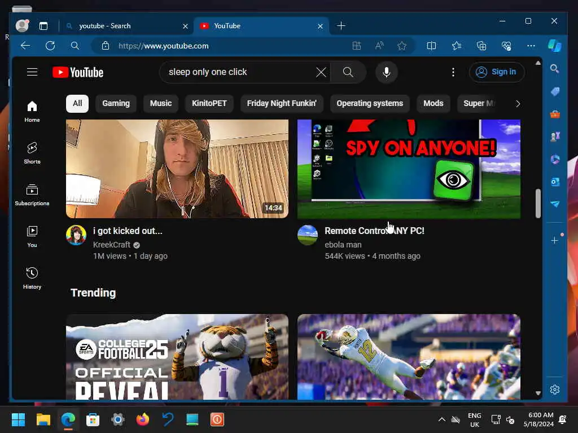Image resolution: width=578 pixels, height=433 pixels.
Task: Open Edge sidebar shopping tag
Action: pos(555,91)
